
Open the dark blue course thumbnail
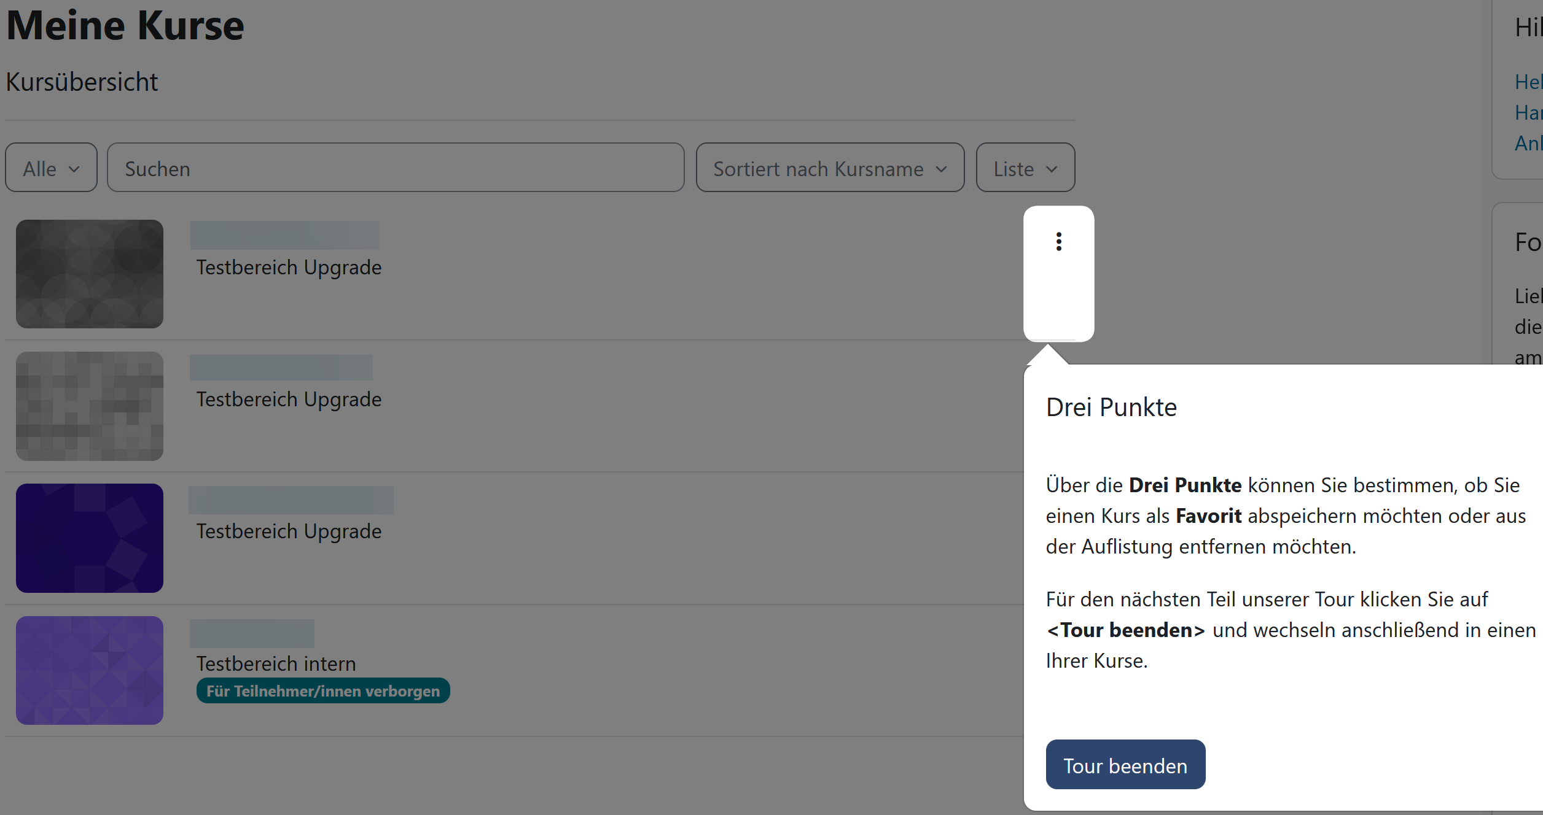pos(90,538)
